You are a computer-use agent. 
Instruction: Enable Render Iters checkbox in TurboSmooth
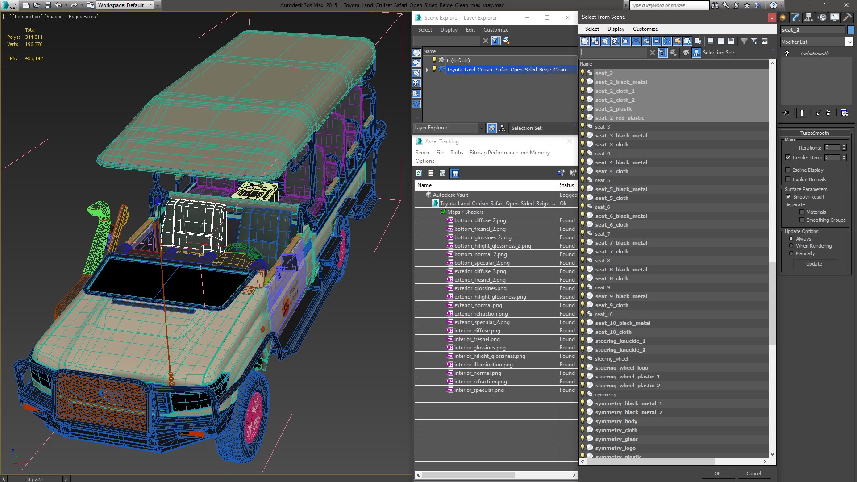click(x=788, y=158)
